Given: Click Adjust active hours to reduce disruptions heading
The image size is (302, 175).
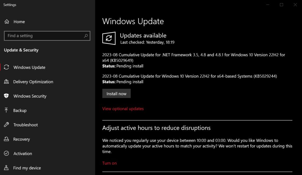Looking at the screenshot, I should click(156, 128).
